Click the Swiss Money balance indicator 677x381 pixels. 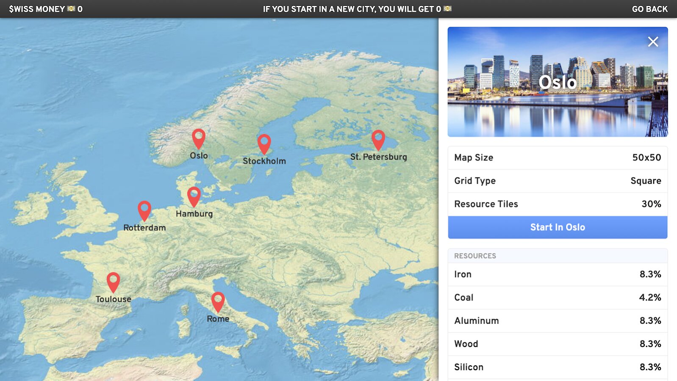[46, 9]
